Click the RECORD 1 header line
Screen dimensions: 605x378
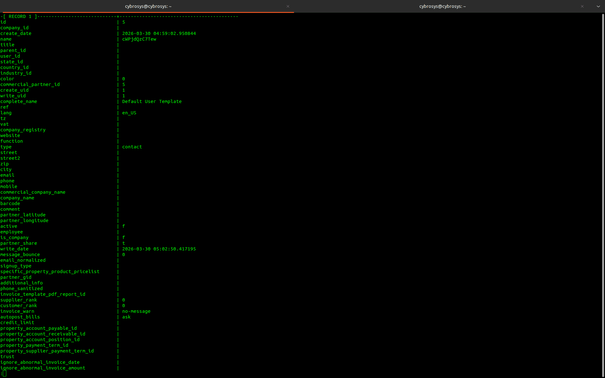coord(119,16)
